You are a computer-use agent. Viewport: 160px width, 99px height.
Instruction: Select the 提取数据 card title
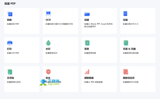pyautogui.click(x=89, y=78)
